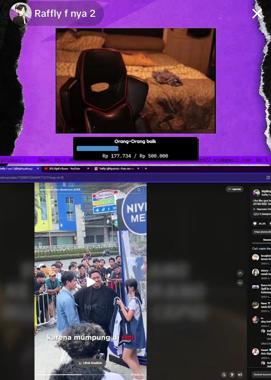Open the Rama commenter's avatar
Screen dimensions: 271x380
(255, 287)
